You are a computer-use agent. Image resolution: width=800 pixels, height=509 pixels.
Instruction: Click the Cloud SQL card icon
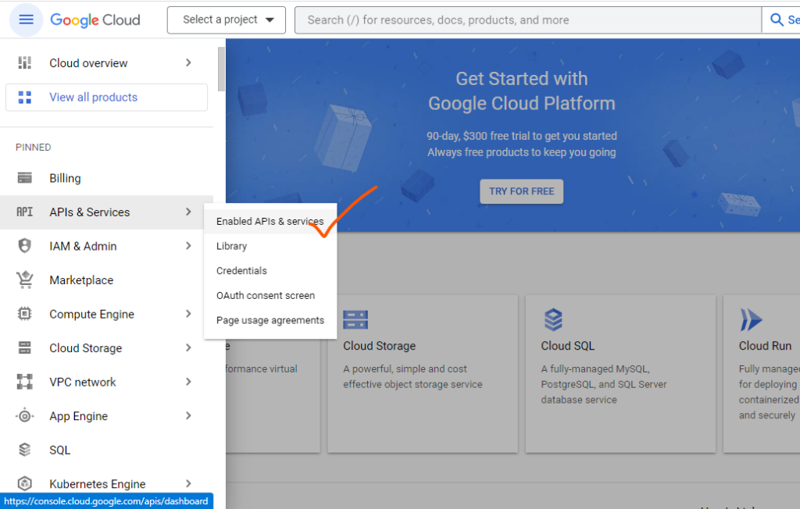coord(553,320)
